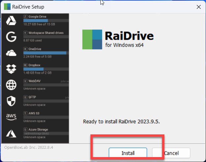The width and height of the screenshot is (206, 162).
Task: Click the 'OneDrive' drive label
Action: (x=35, y=49)
